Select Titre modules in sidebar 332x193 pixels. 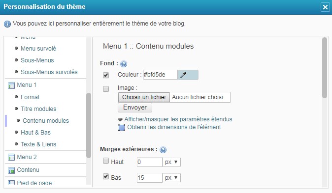pos(38,109)
